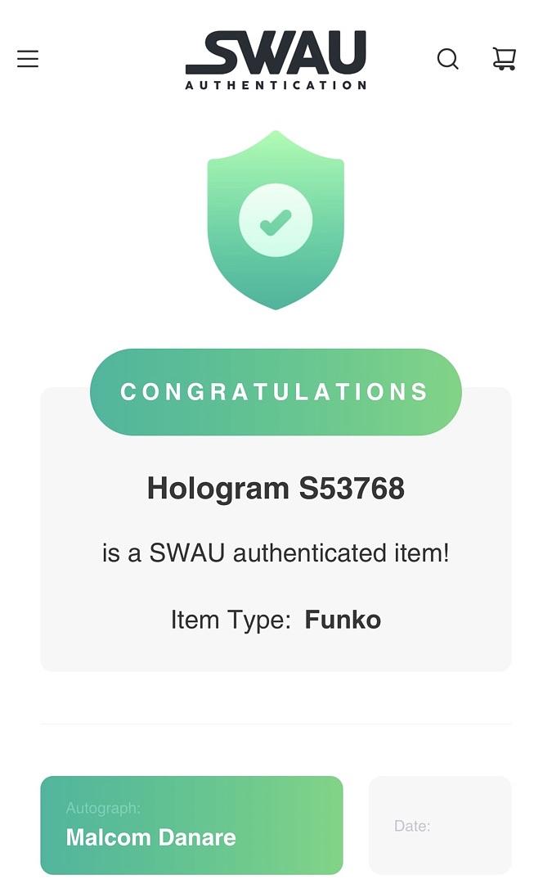This screenshot has width=552, height=884.
Task: Click the SWAU logo wordmark
Action: [276, 53]
